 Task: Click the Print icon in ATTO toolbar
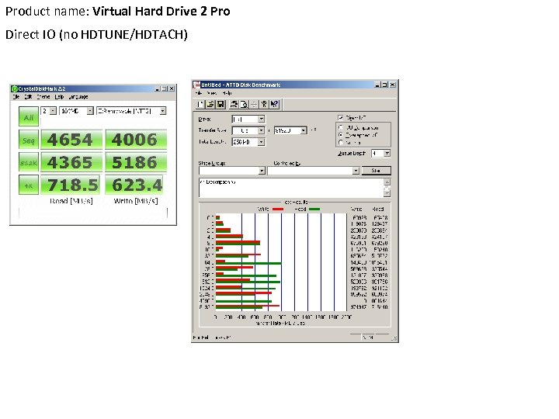pyautogui.click(x=234, y=105)
